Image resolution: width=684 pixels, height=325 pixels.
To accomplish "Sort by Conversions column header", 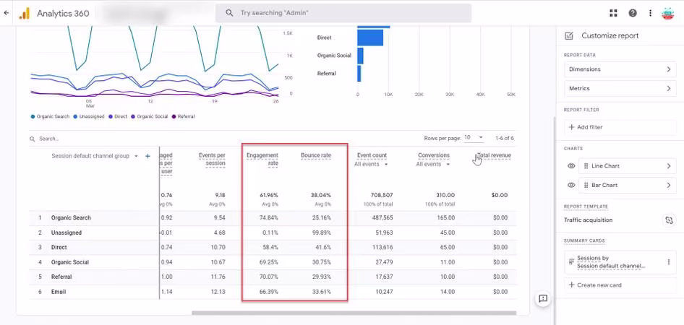I will [x=434, y=155].
